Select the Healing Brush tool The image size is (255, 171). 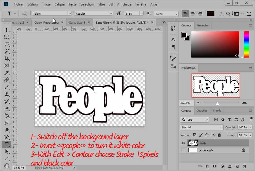7,80
